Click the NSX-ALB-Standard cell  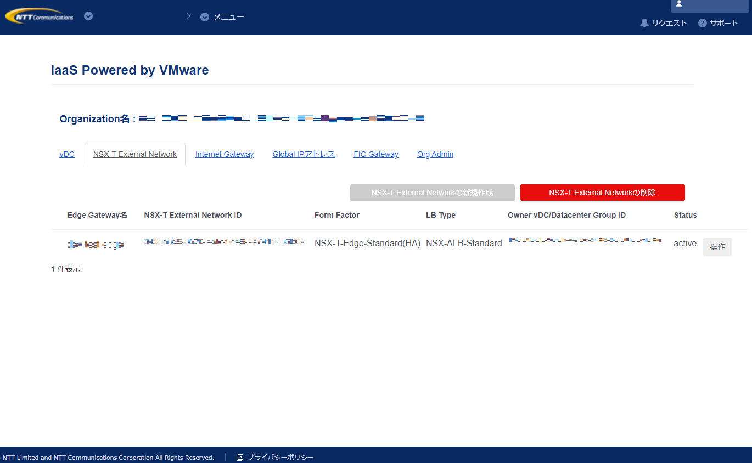click(464, 243)
